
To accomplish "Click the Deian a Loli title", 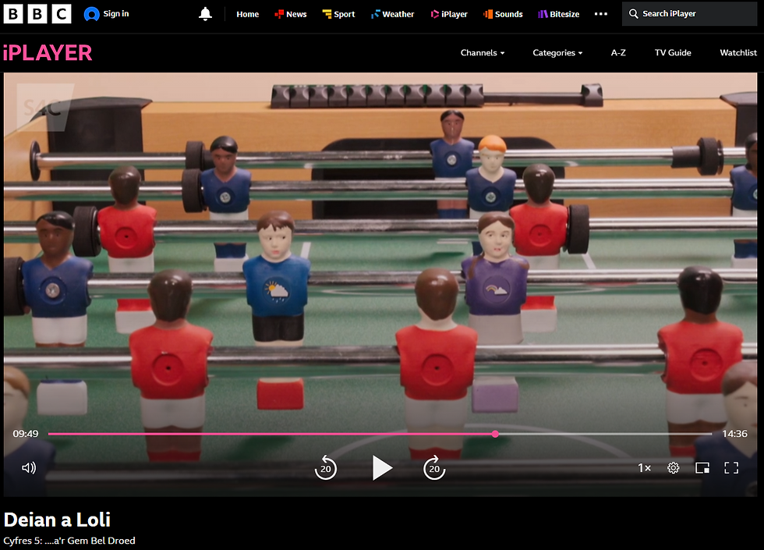I will point(57,520).
